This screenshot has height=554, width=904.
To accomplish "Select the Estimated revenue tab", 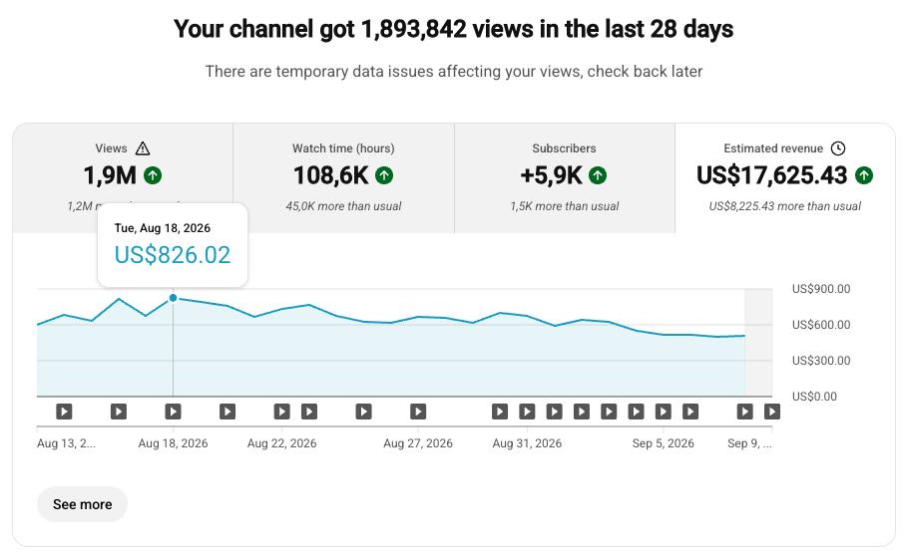I will click(784, 178).
